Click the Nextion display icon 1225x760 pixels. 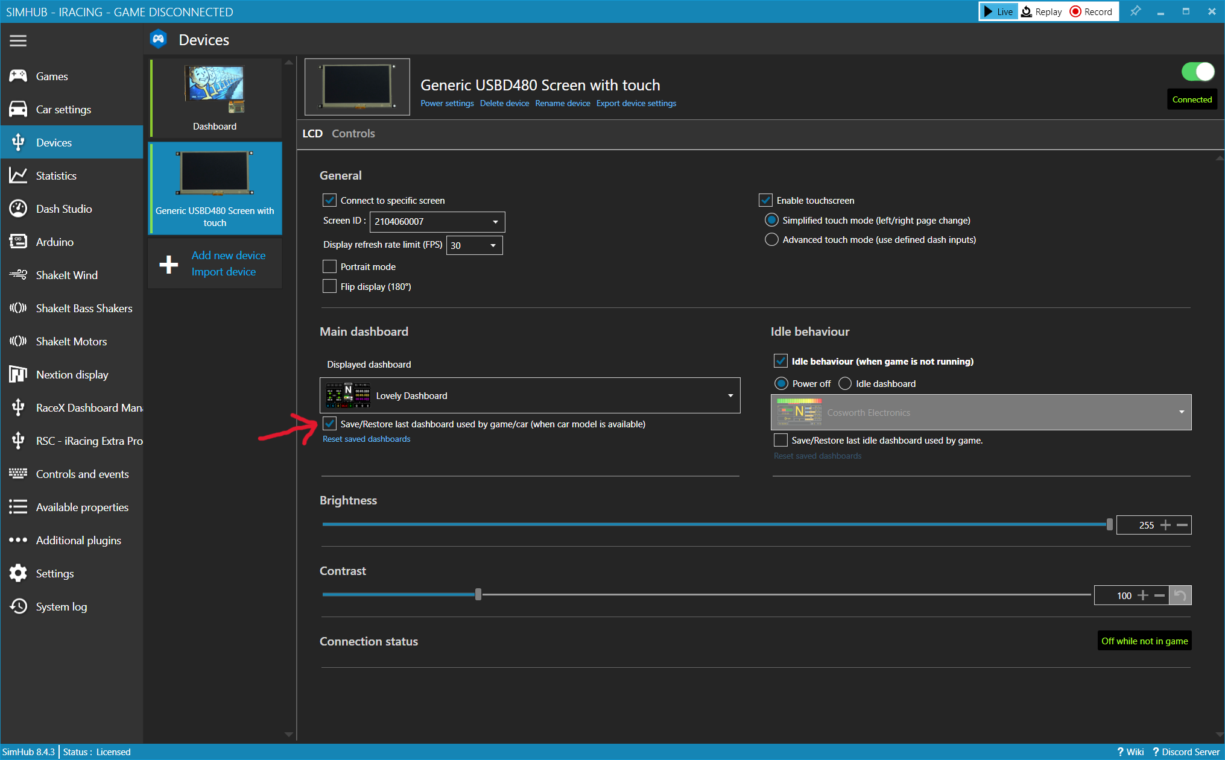18,374
